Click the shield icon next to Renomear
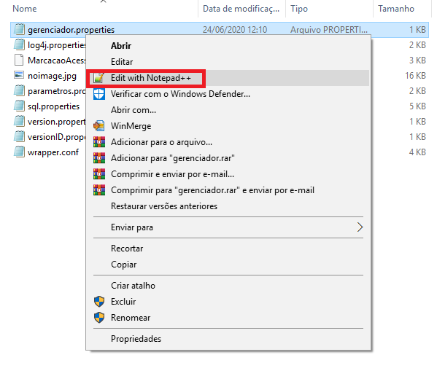437x387 pixels. pyautogui.click(x=99, y=318)
